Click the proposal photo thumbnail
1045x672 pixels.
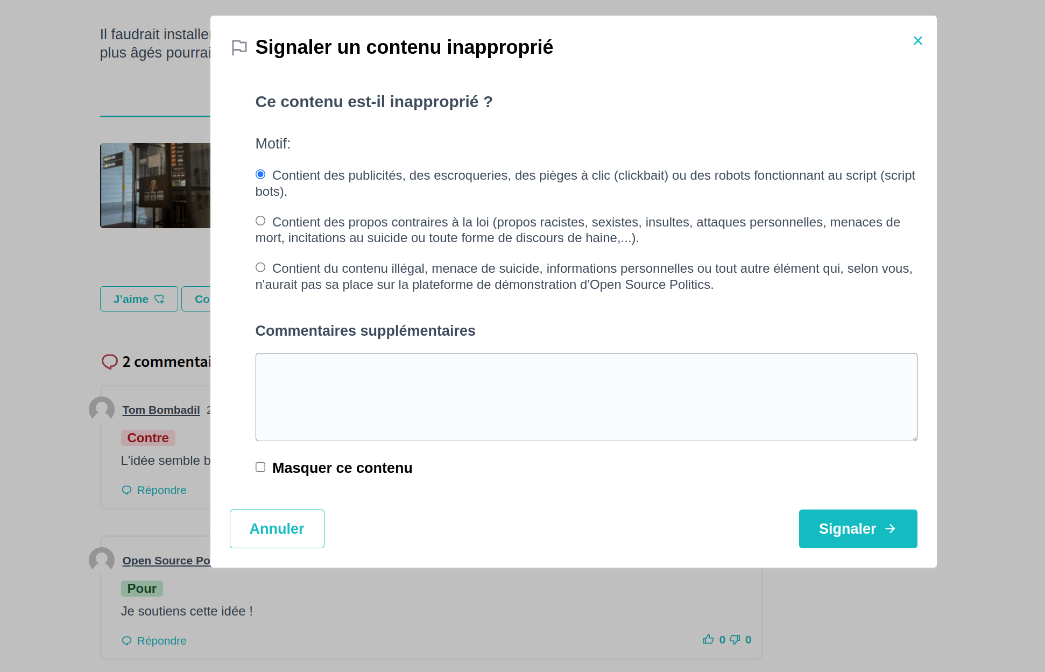[x=155, y=186]
